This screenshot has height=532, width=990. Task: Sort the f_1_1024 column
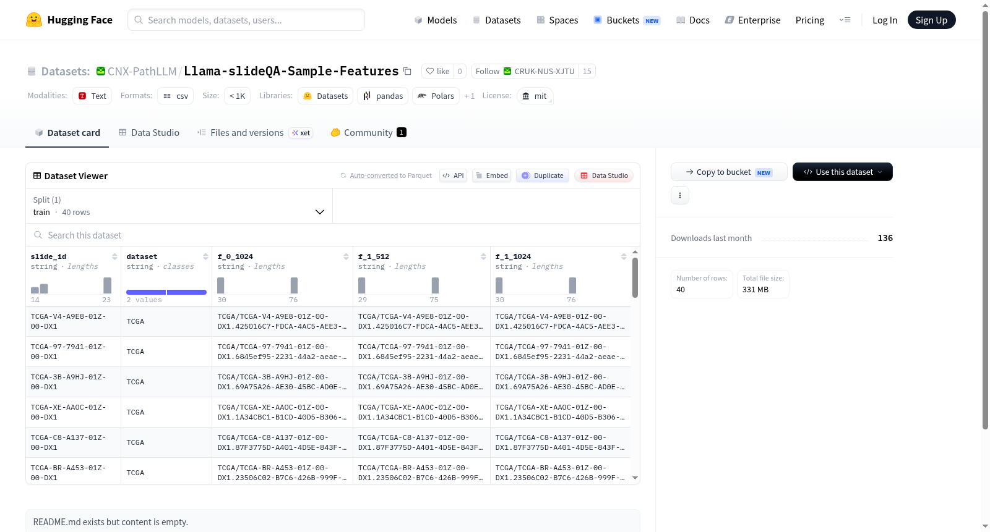tap(624, 256)
